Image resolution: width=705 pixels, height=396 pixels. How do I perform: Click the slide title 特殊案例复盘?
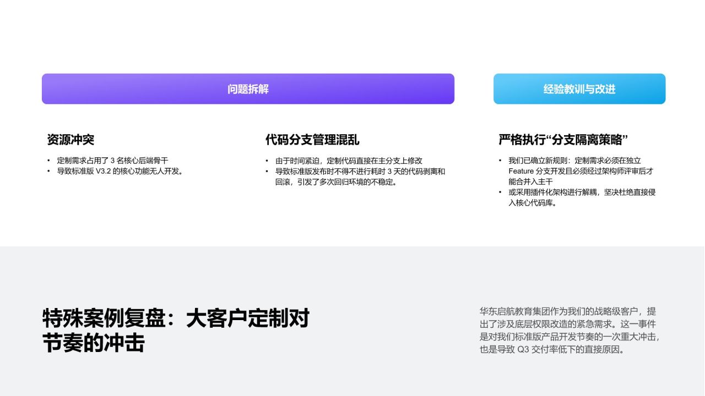176,331
